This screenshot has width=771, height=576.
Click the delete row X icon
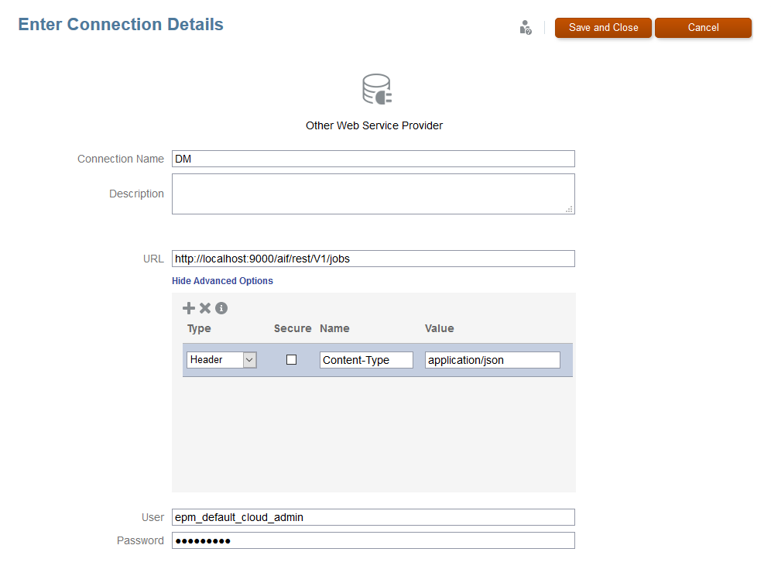[205, 308]
